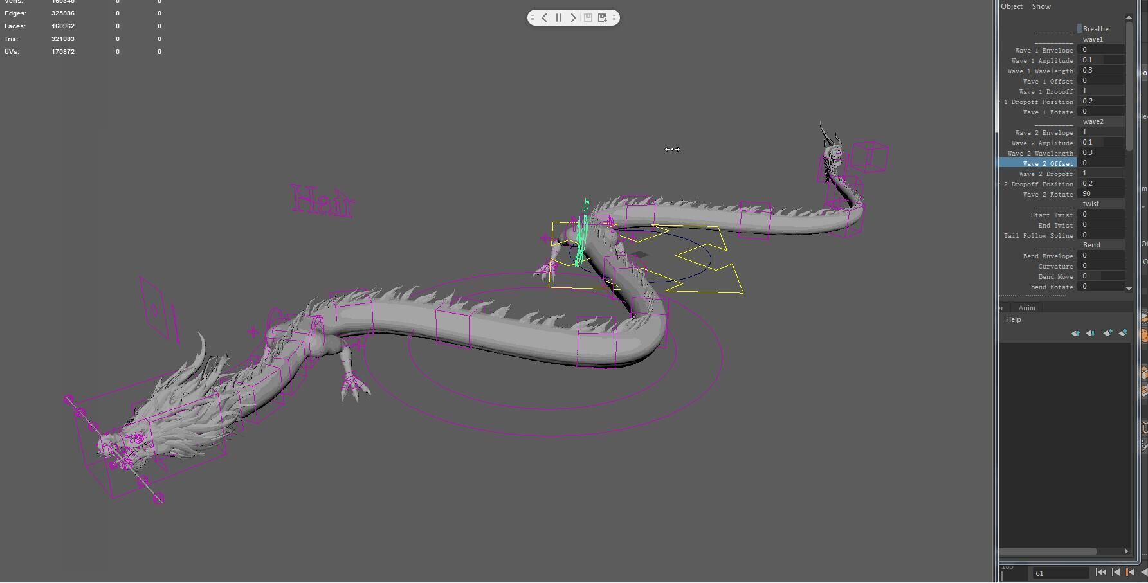This screenshot has width=1148, height=583.
Task: Select the Wave 1 Dropoff attribute label
Action: (1046, 91)
